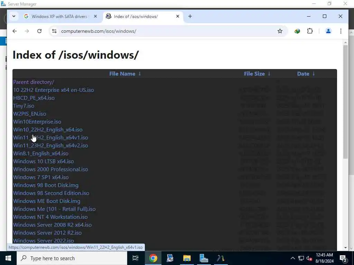The image size is (354, 265).
Task: Open File Explorer from the taskbar
Action: (187, 258)
